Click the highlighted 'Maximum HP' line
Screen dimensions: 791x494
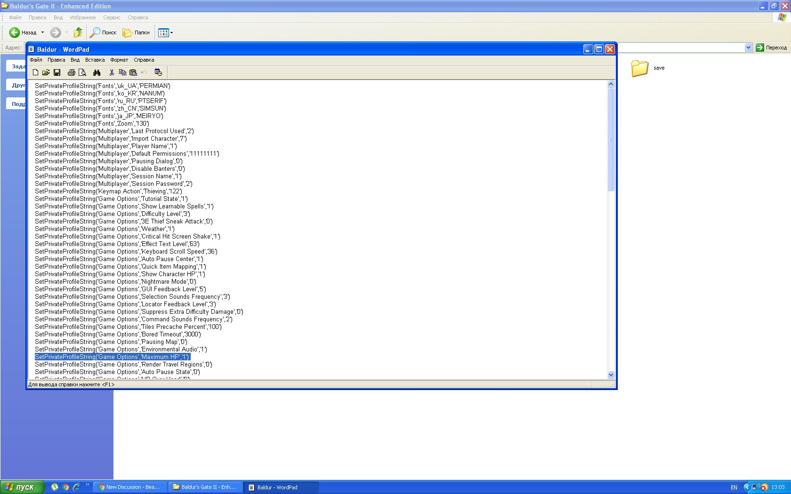[112, 357]
